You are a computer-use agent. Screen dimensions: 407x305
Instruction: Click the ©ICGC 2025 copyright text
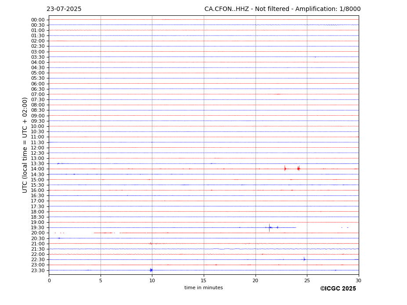pyautogui.click(x=338, y=289)
